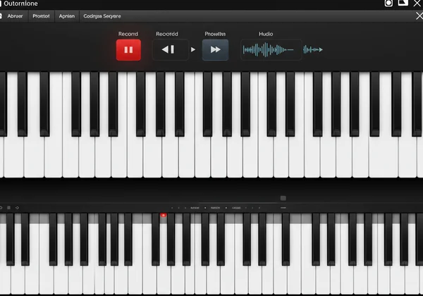
Task: Click the diamond icon in the lower strip
Action: [17, 208]
